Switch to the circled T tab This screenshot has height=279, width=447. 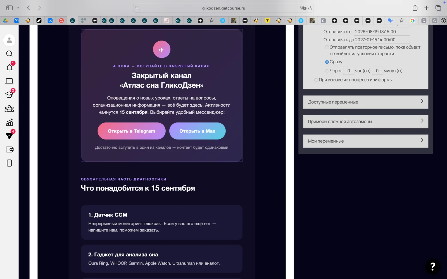443,21
